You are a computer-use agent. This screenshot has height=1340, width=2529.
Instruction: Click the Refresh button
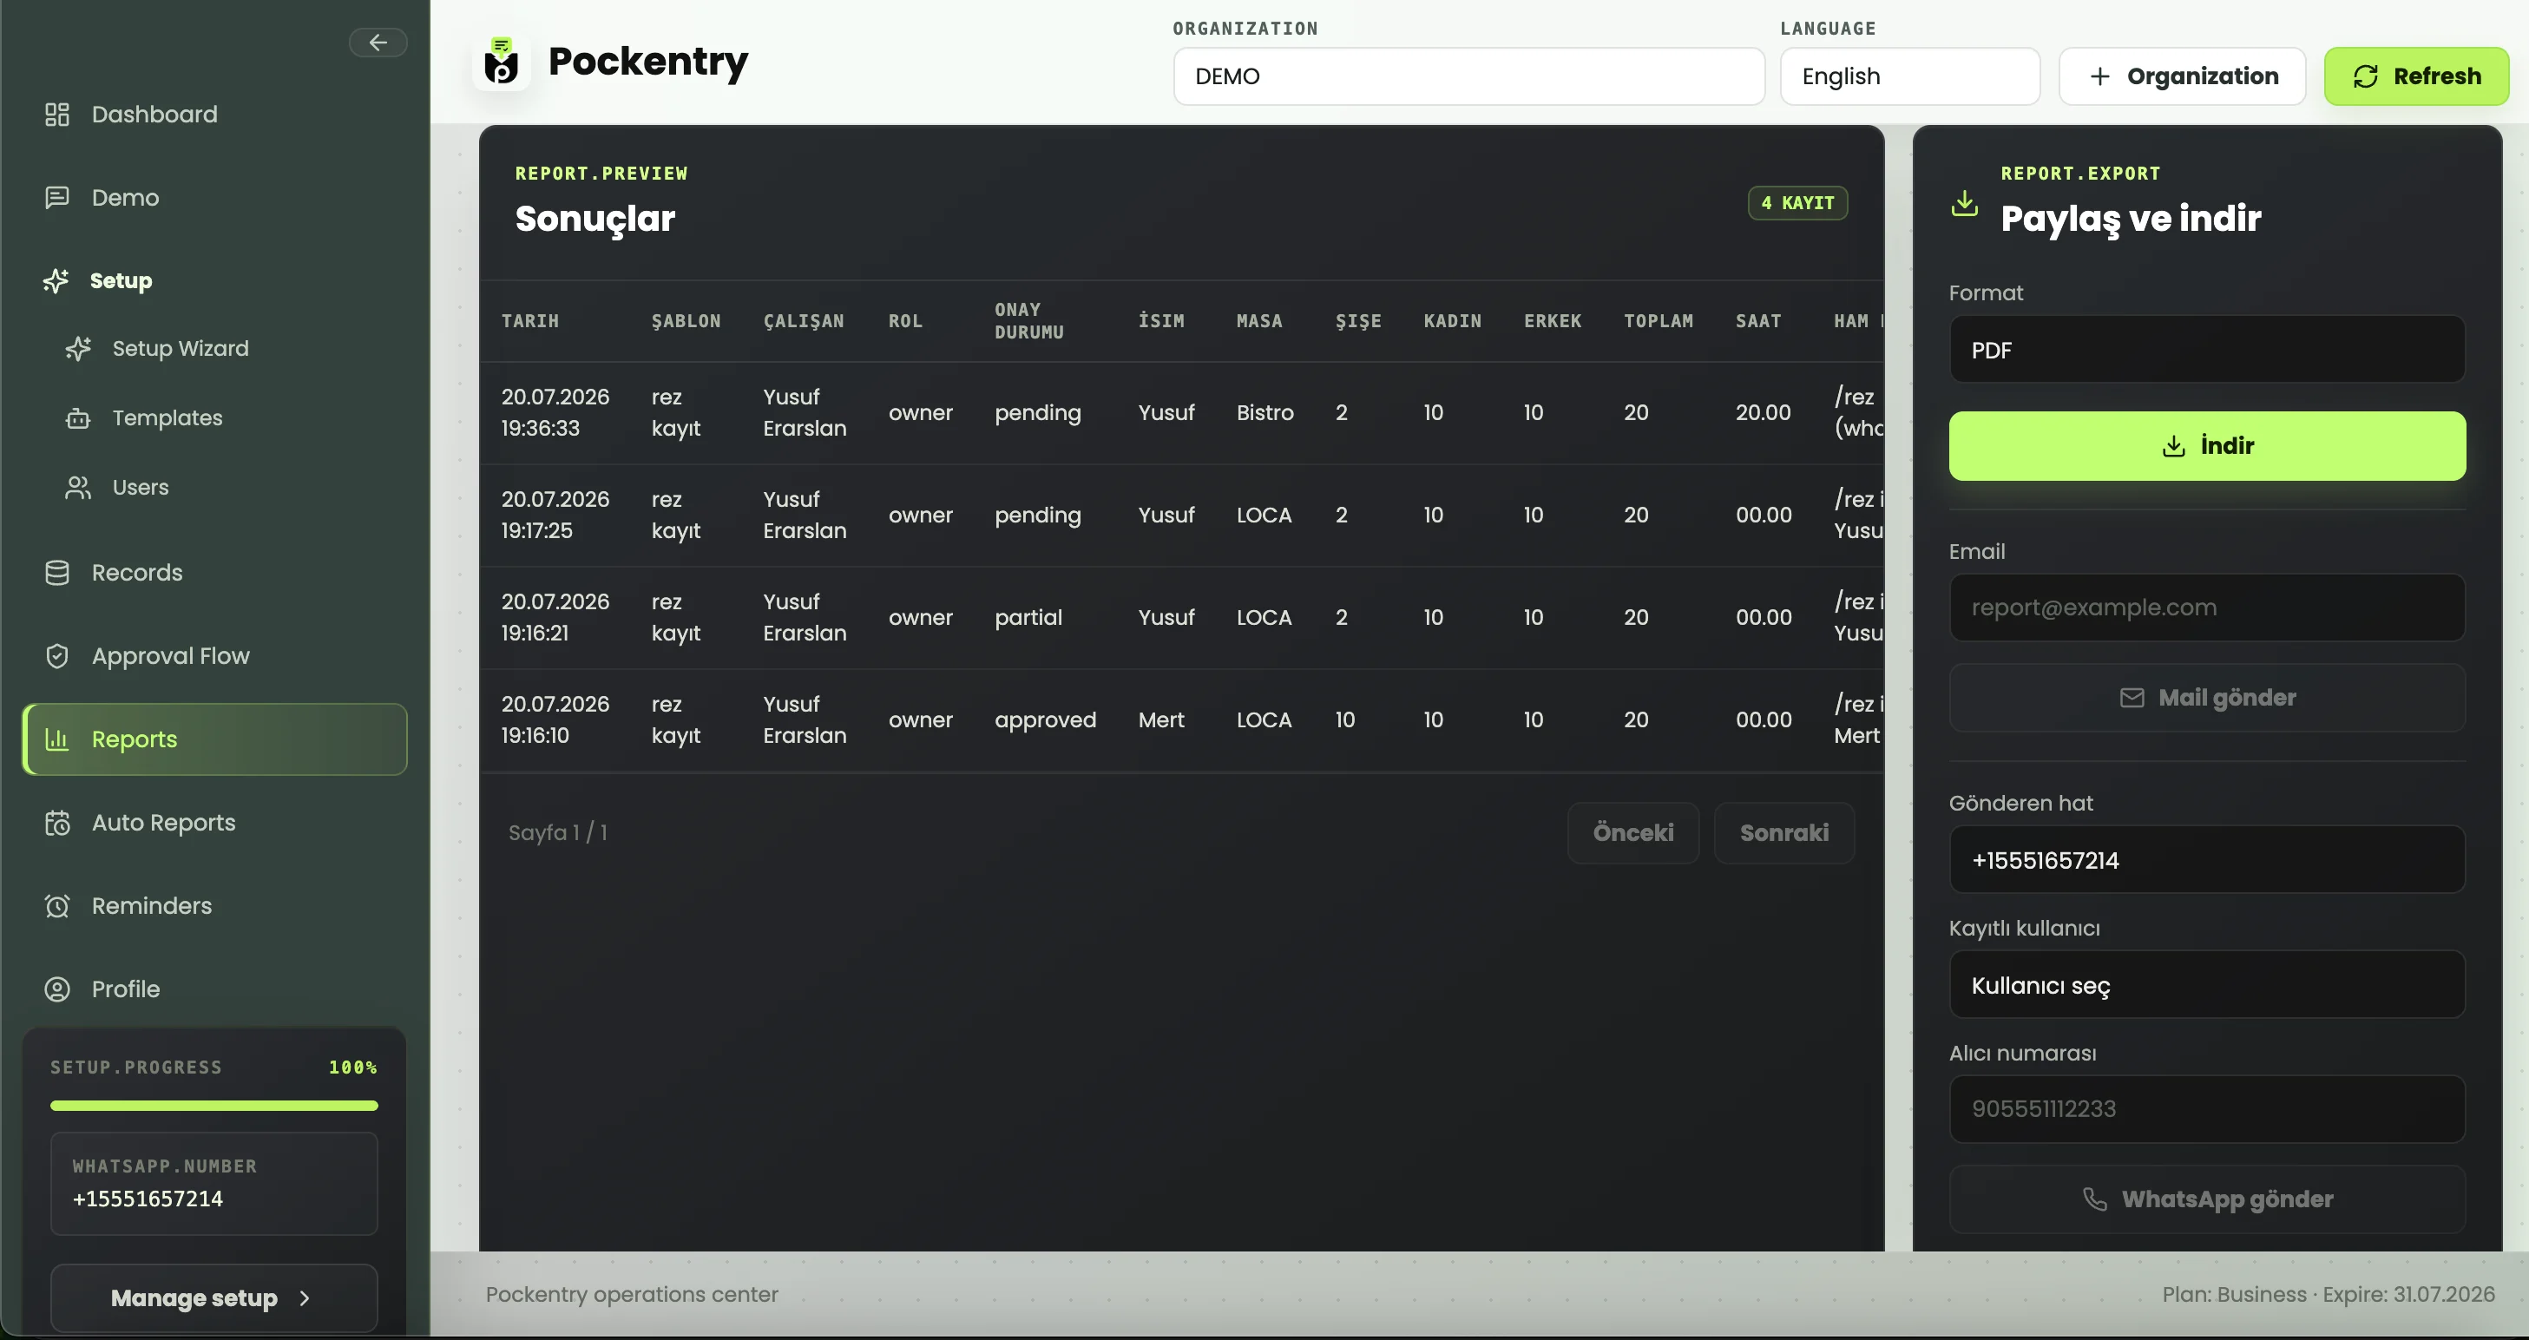[x=2416, y=76]
